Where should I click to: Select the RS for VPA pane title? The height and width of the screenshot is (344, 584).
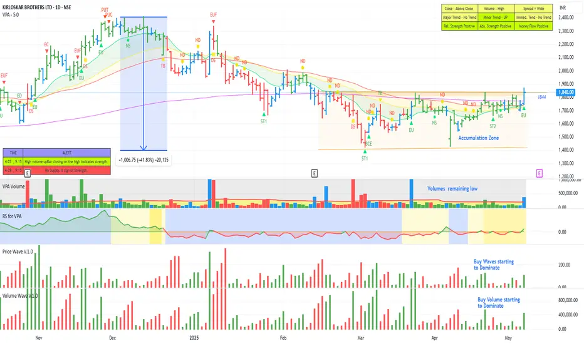(x=12, y=216)
